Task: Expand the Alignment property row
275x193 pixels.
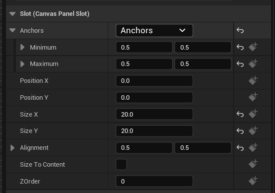Action: [x=12, y=148]
